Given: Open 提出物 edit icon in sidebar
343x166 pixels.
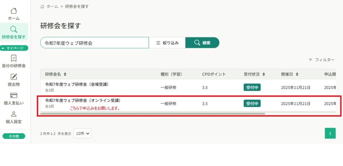Looking at the screenshot, I should click(14, 77).
